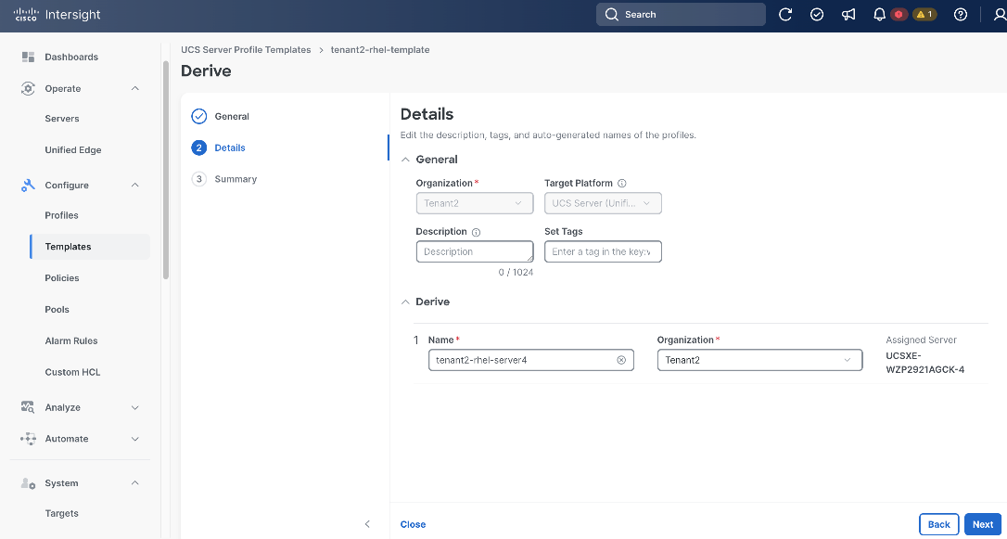The height and width of the screenshot is (539, 1007).
Task: Collapse the System sidebar section
Action: point(134,483)
